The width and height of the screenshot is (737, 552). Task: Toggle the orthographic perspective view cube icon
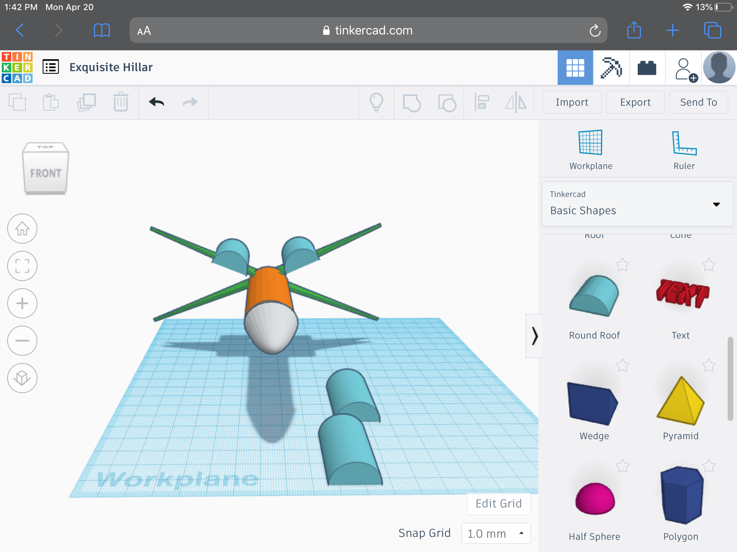[22, 378]
